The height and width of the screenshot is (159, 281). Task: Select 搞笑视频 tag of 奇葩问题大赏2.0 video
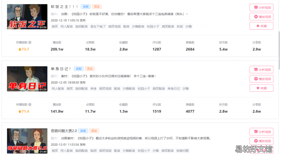coord(105,151)
